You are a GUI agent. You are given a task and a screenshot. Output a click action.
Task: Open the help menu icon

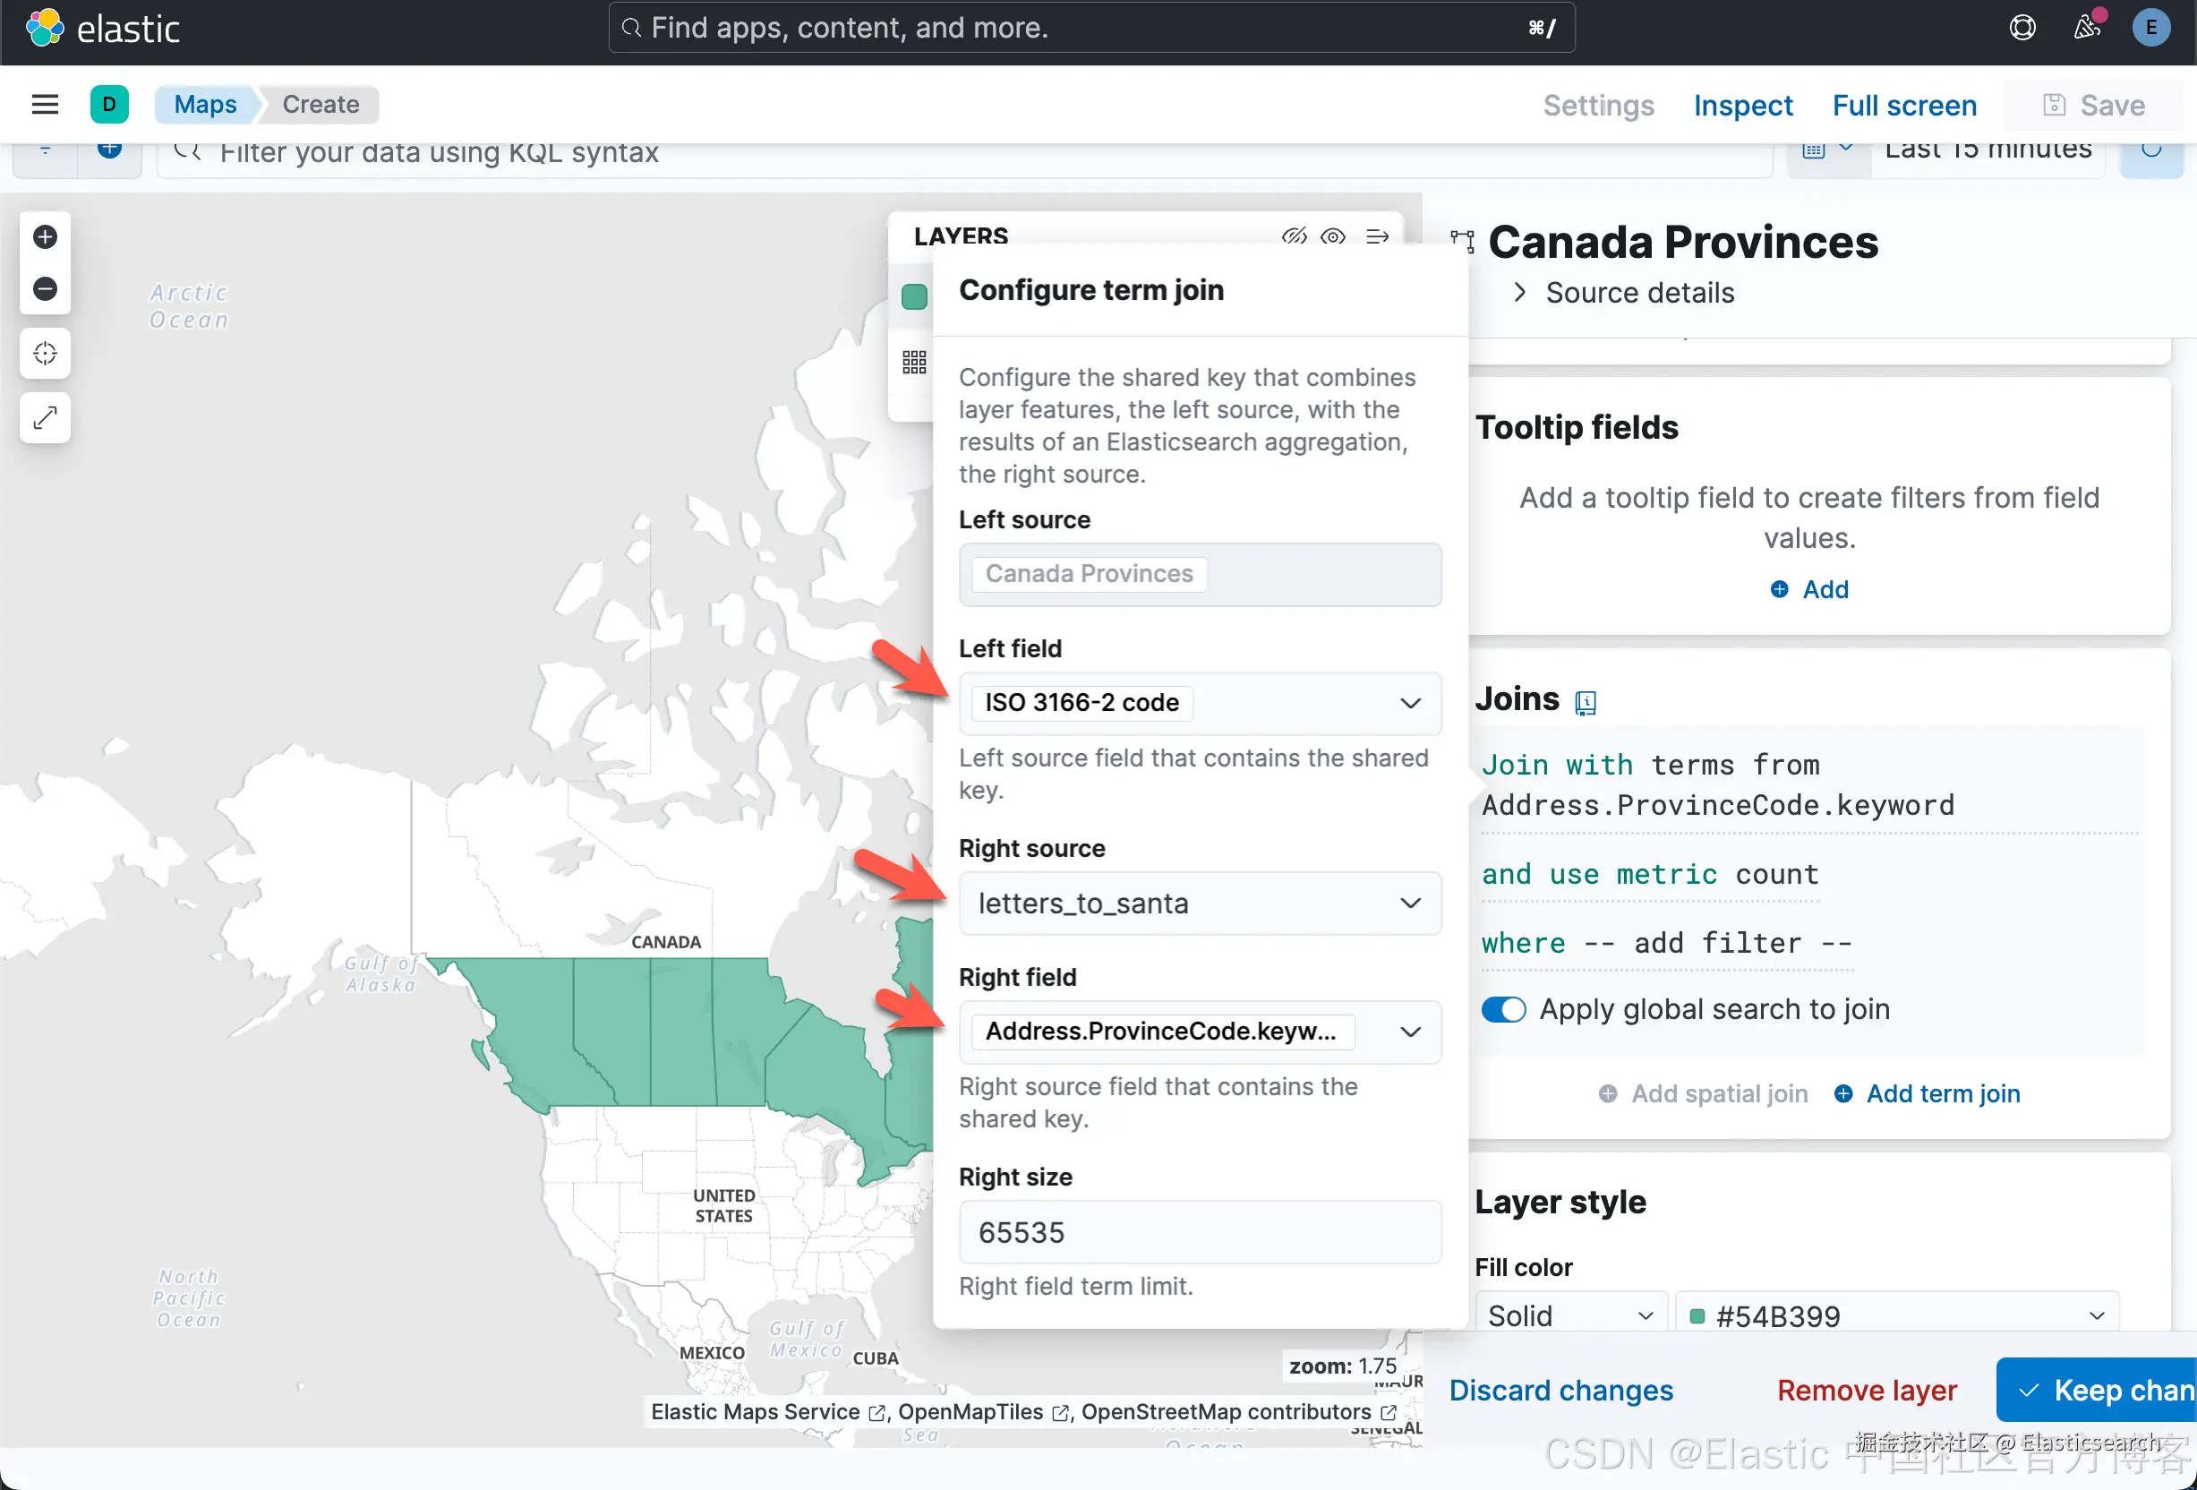pyautogui.click(x=2022, y=28)
